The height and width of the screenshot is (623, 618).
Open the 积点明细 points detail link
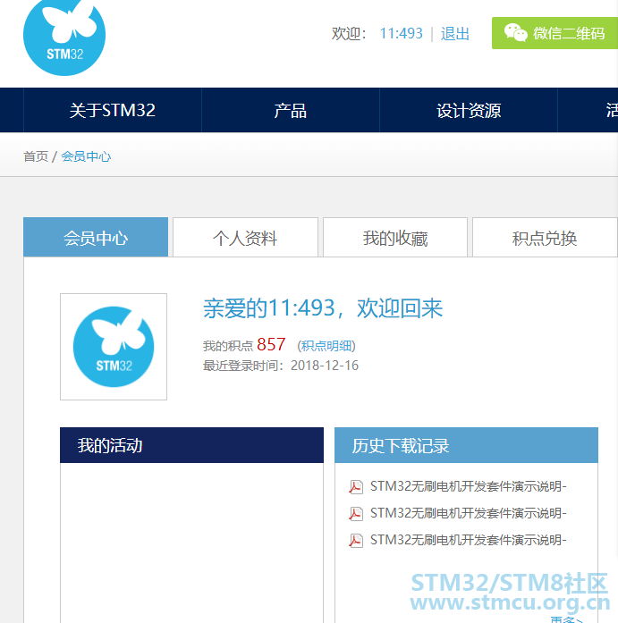(326, 346)
